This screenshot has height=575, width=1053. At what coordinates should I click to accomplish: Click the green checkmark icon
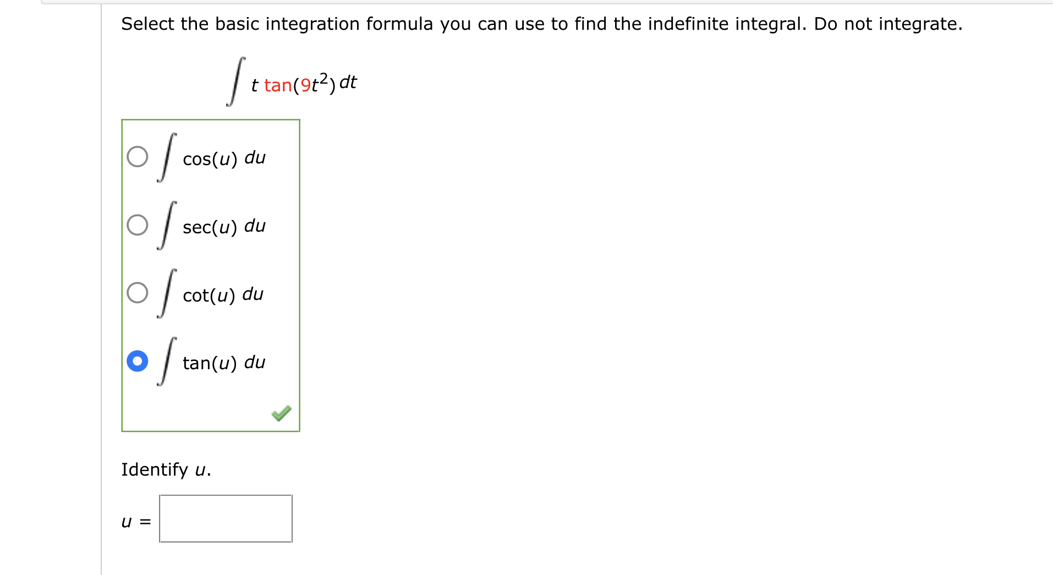pyautogui.click(x=281, y=413)
